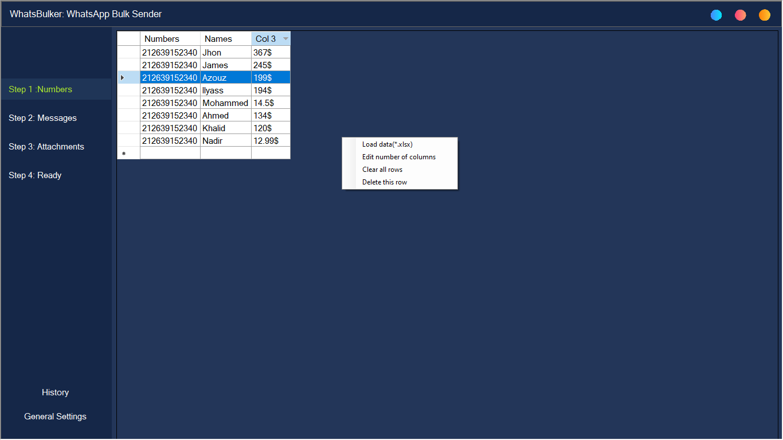Select the name cell "James"

click(226, 65)
